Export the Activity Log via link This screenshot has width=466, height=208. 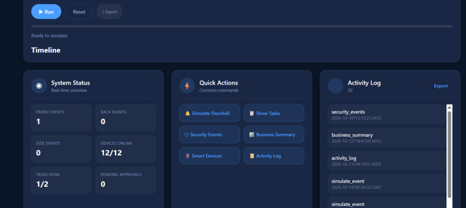tap(441, 86)
